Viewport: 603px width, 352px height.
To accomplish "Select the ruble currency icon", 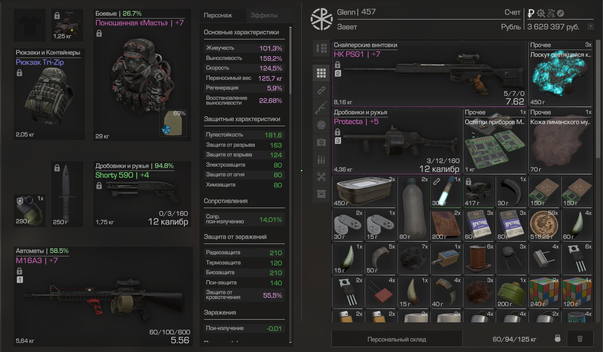I will tap(531, 13).
